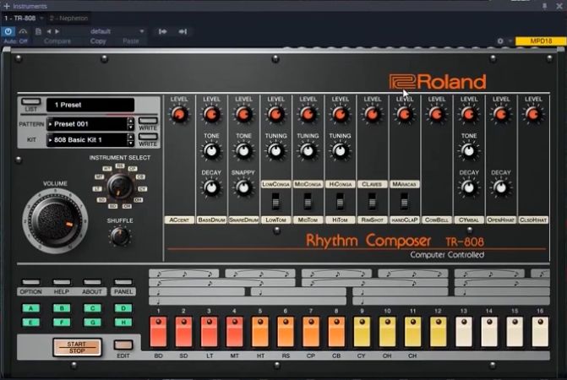Toggle red step button 1
567x380 pixels.
[158, 332]
